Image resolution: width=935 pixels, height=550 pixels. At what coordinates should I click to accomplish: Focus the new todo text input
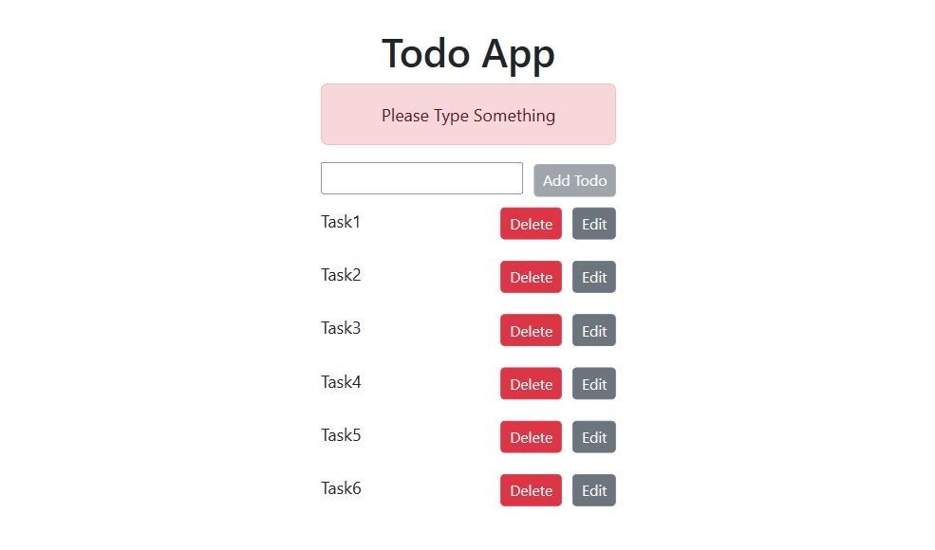(421, 178)
